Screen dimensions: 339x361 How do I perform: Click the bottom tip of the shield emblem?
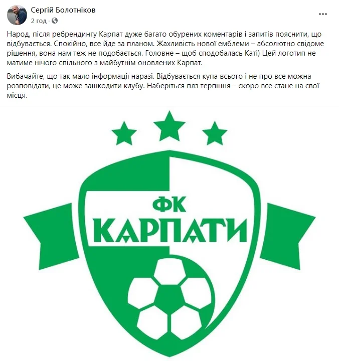(x=169, y=352)
